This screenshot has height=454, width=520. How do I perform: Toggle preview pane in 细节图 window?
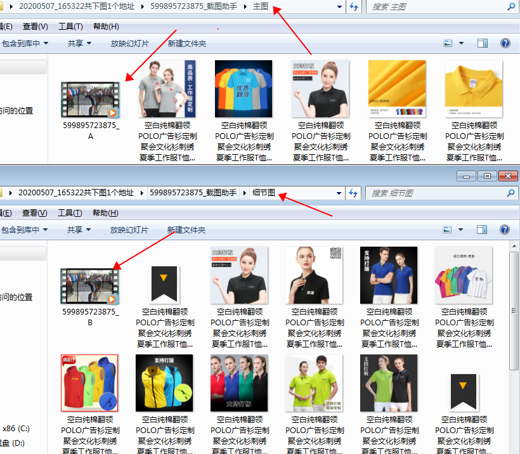tap(483, 230)
